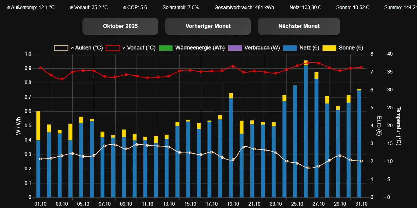Viewport: 417px width, 208px height.
Task: Go to Vorheriger Monat
Action: 208,26
